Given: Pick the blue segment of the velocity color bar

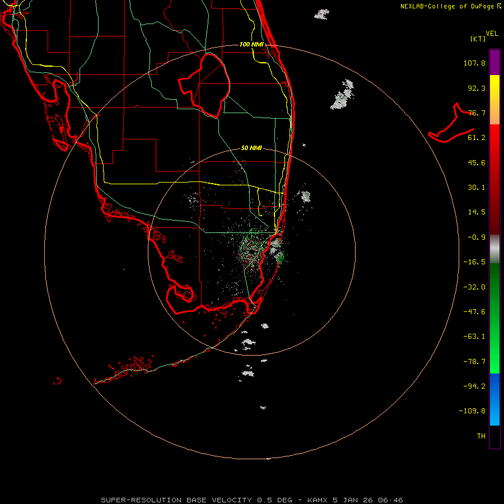Looking at the screenshot, I should [x=494, y=399].
